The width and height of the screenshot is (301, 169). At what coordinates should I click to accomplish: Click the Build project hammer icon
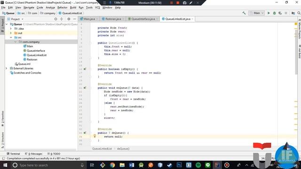tap(244, 13)
